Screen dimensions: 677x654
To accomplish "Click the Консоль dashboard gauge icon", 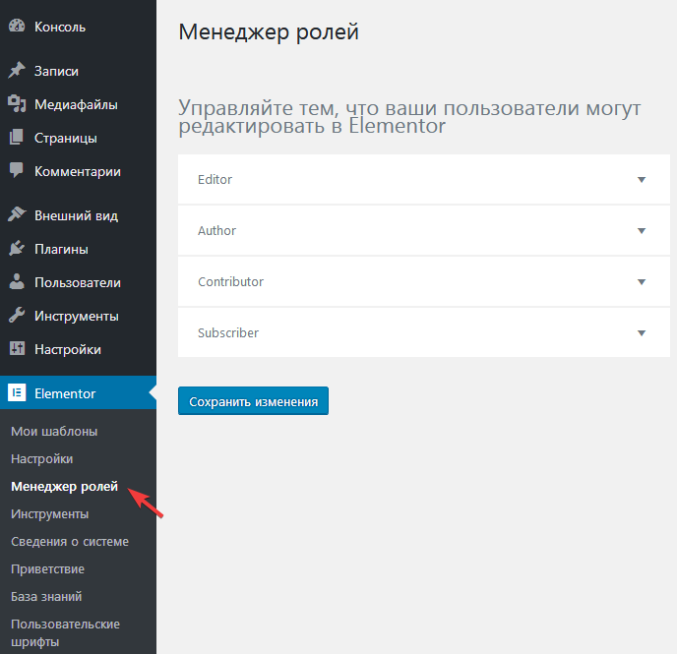I will (x=17, y=26).
